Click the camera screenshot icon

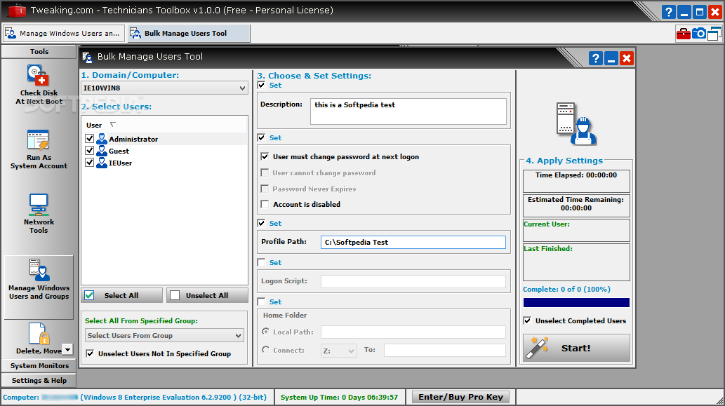[x=698, y=33]
